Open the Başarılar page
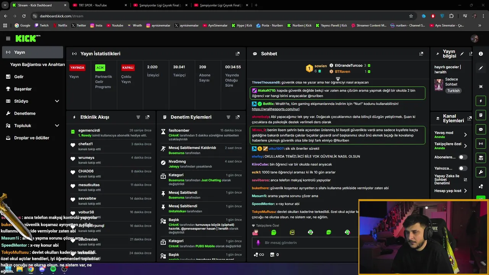Image resolution: width=489 pixels, height=275 pixels. tap(32, 89)
